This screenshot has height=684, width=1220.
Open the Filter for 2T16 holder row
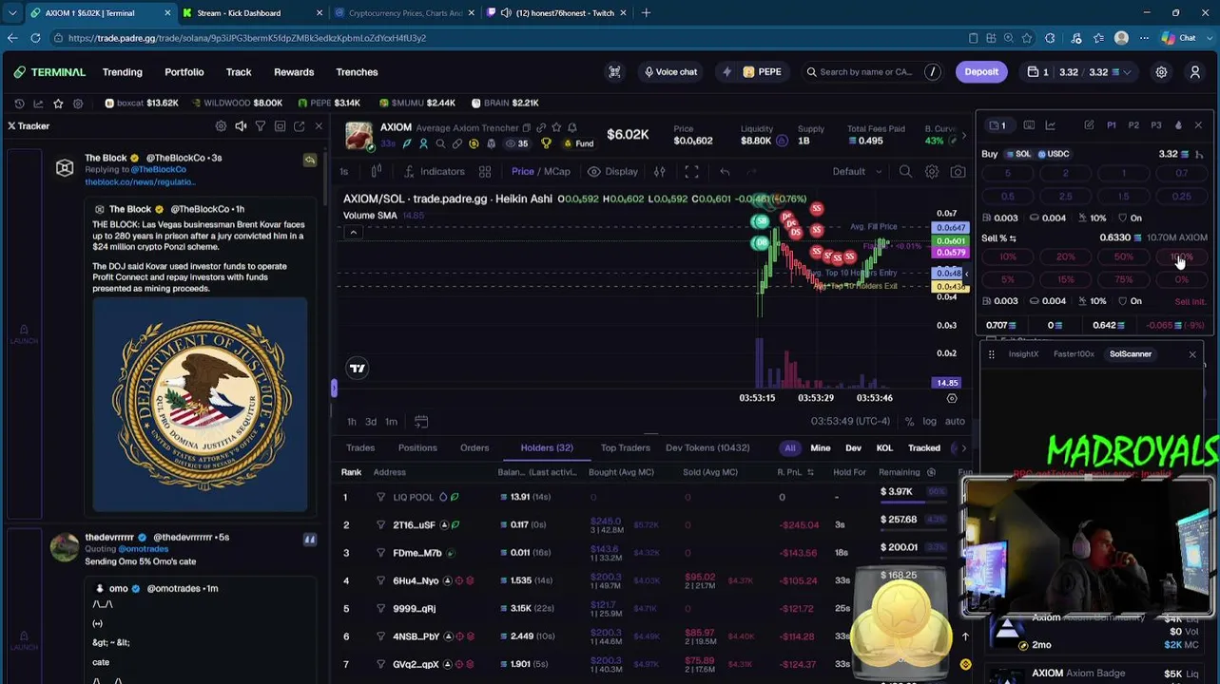point(380,524)
